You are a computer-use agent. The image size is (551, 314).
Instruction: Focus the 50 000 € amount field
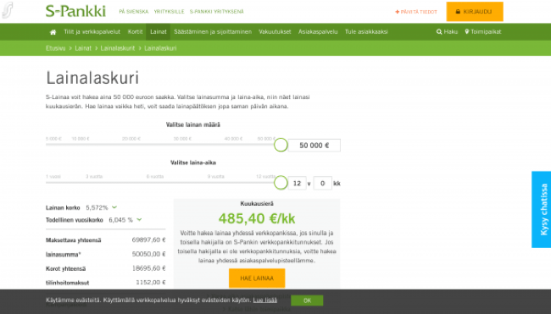pos(314,146)
